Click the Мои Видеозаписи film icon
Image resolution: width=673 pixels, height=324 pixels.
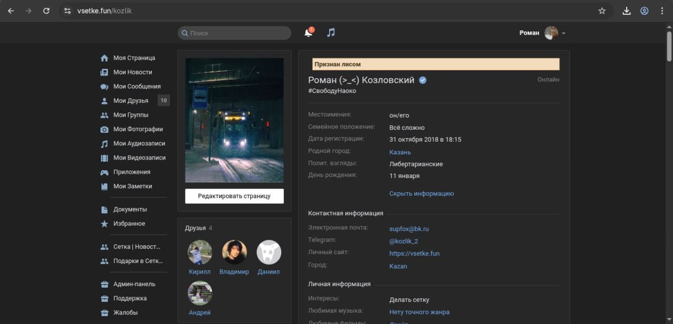pyautogui.click(x=104, y=158)
